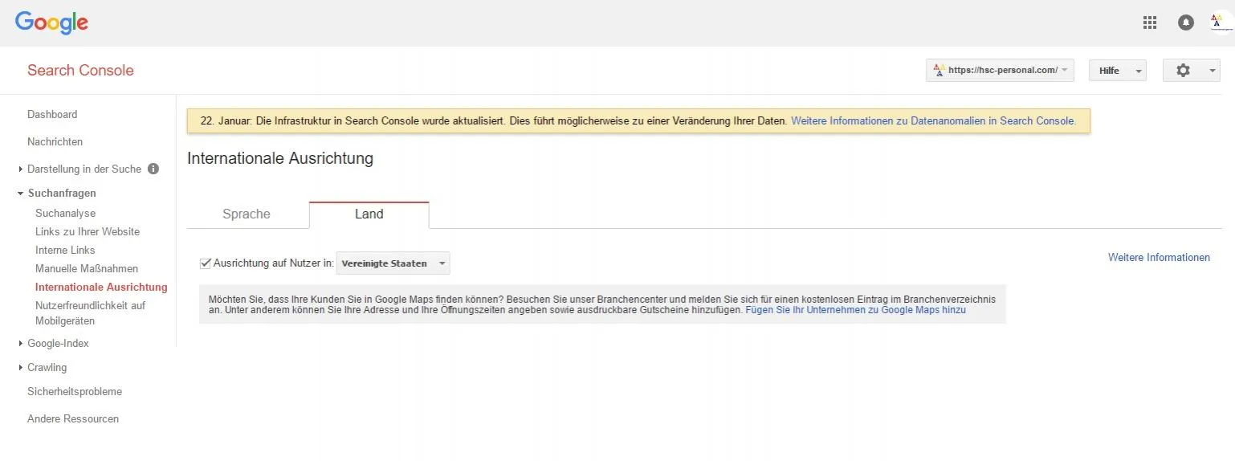This screenshot has width=1235, height=461.
Task: Click the Weitere Informationen link on right
Action: click(x=1159, y=257)
